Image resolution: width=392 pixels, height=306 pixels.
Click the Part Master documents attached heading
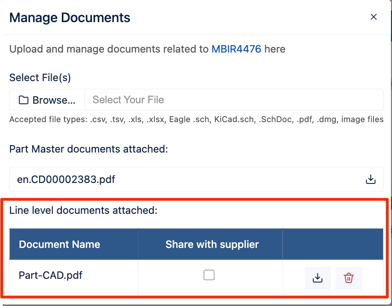(x=89, y=149)
